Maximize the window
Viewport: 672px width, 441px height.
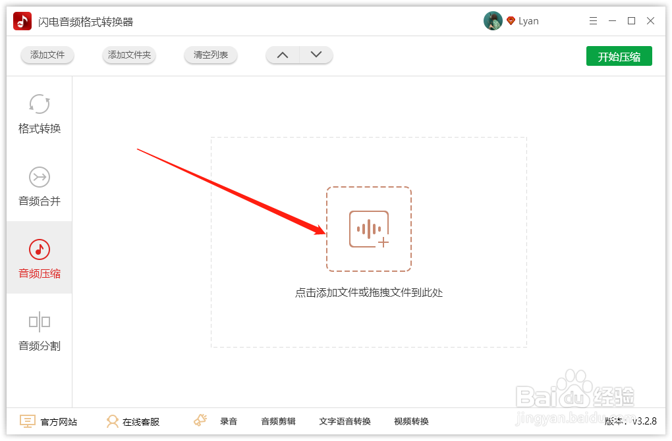(x=631, y=20)
